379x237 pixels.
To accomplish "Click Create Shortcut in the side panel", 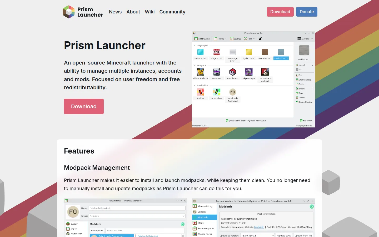I will [304, 102].
